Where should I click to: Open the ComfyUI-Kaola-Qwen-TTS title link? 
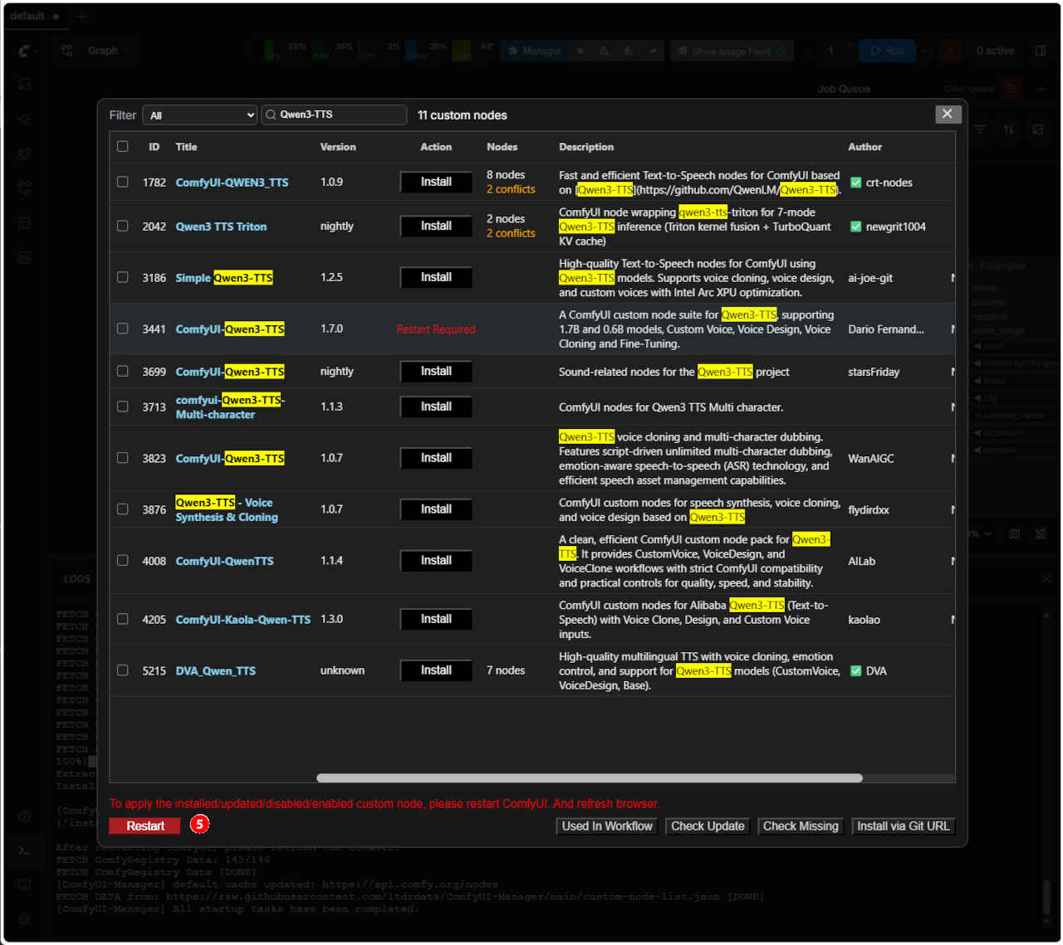pos(242,620)
